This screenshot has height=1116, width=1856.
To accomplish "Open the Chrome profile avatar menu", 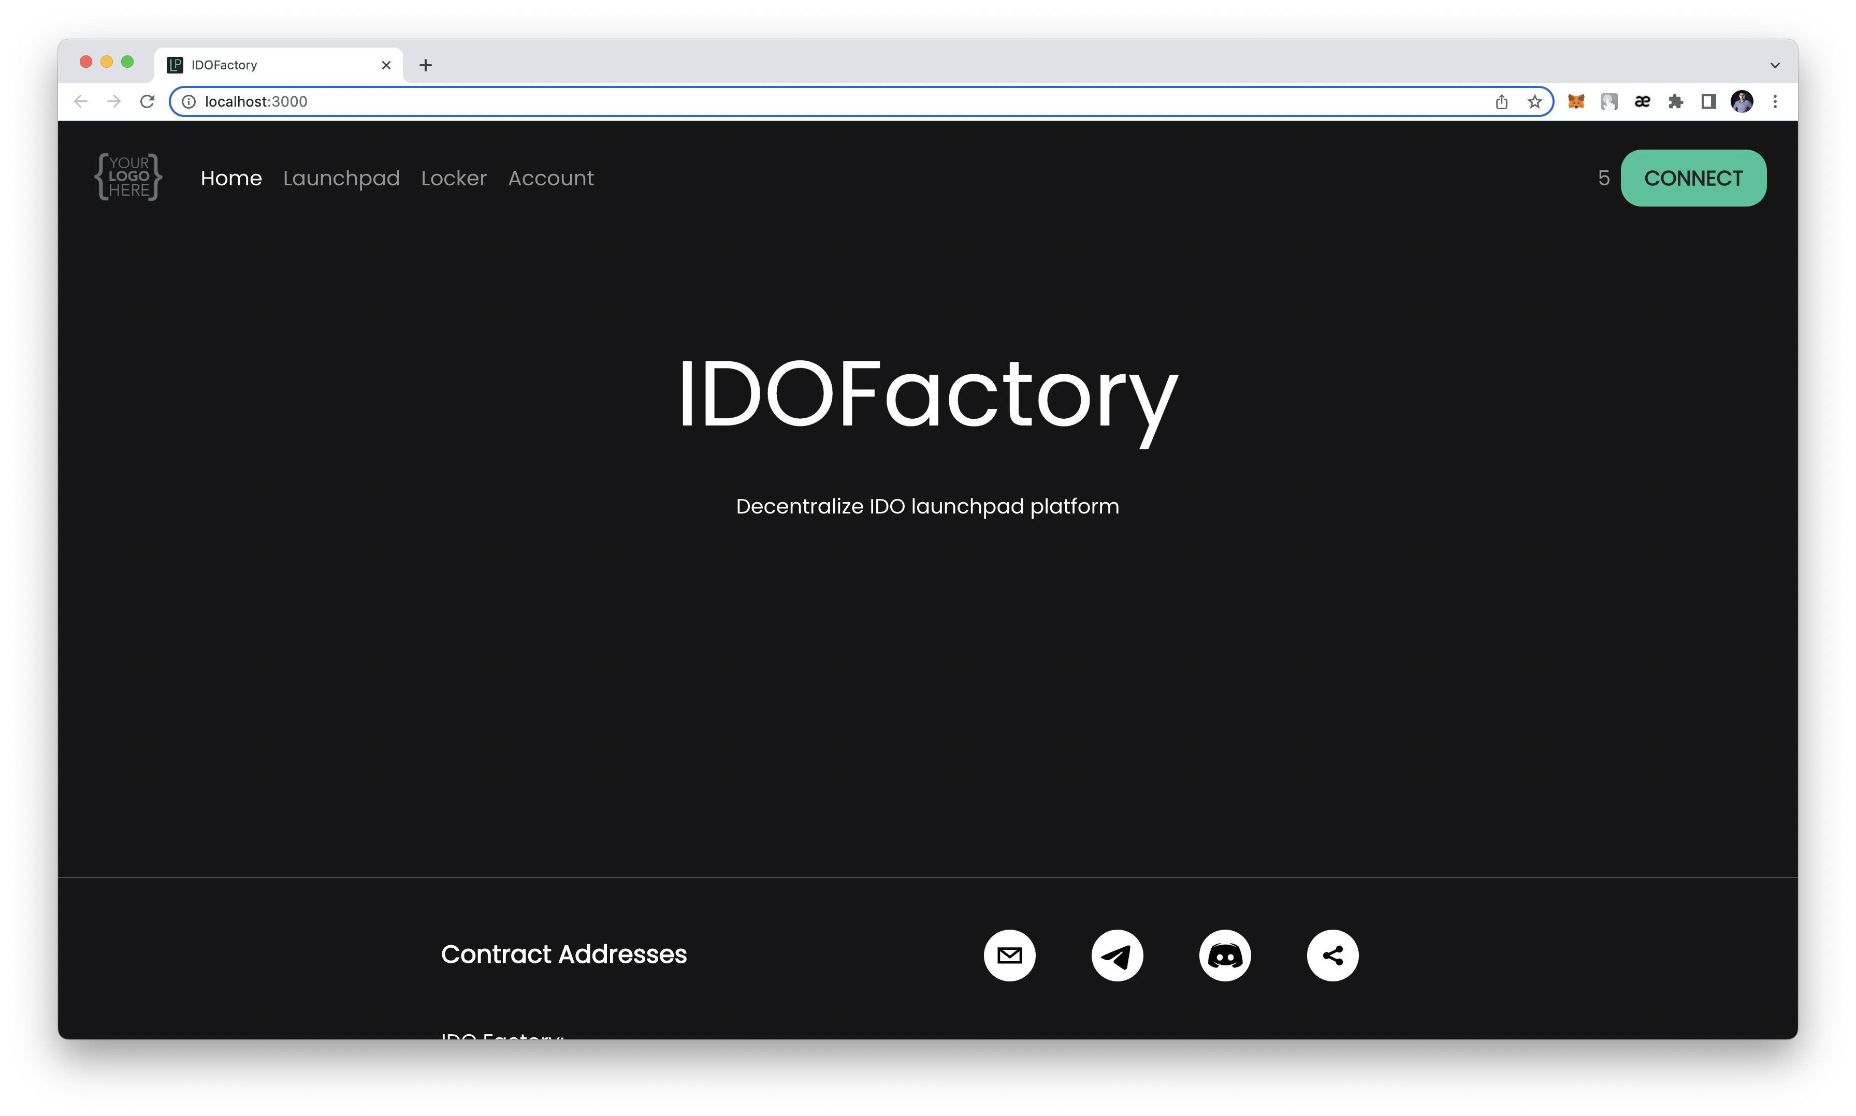I will (x=1741, y=101).
